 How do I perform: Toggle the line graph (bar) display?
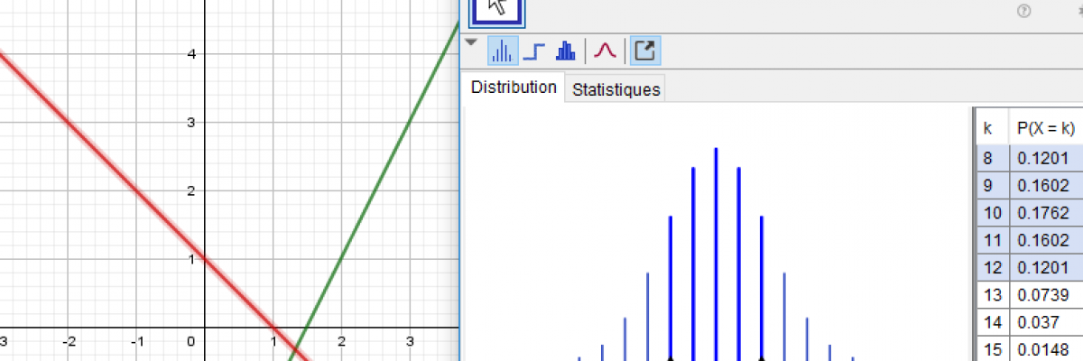pos(503,51)
